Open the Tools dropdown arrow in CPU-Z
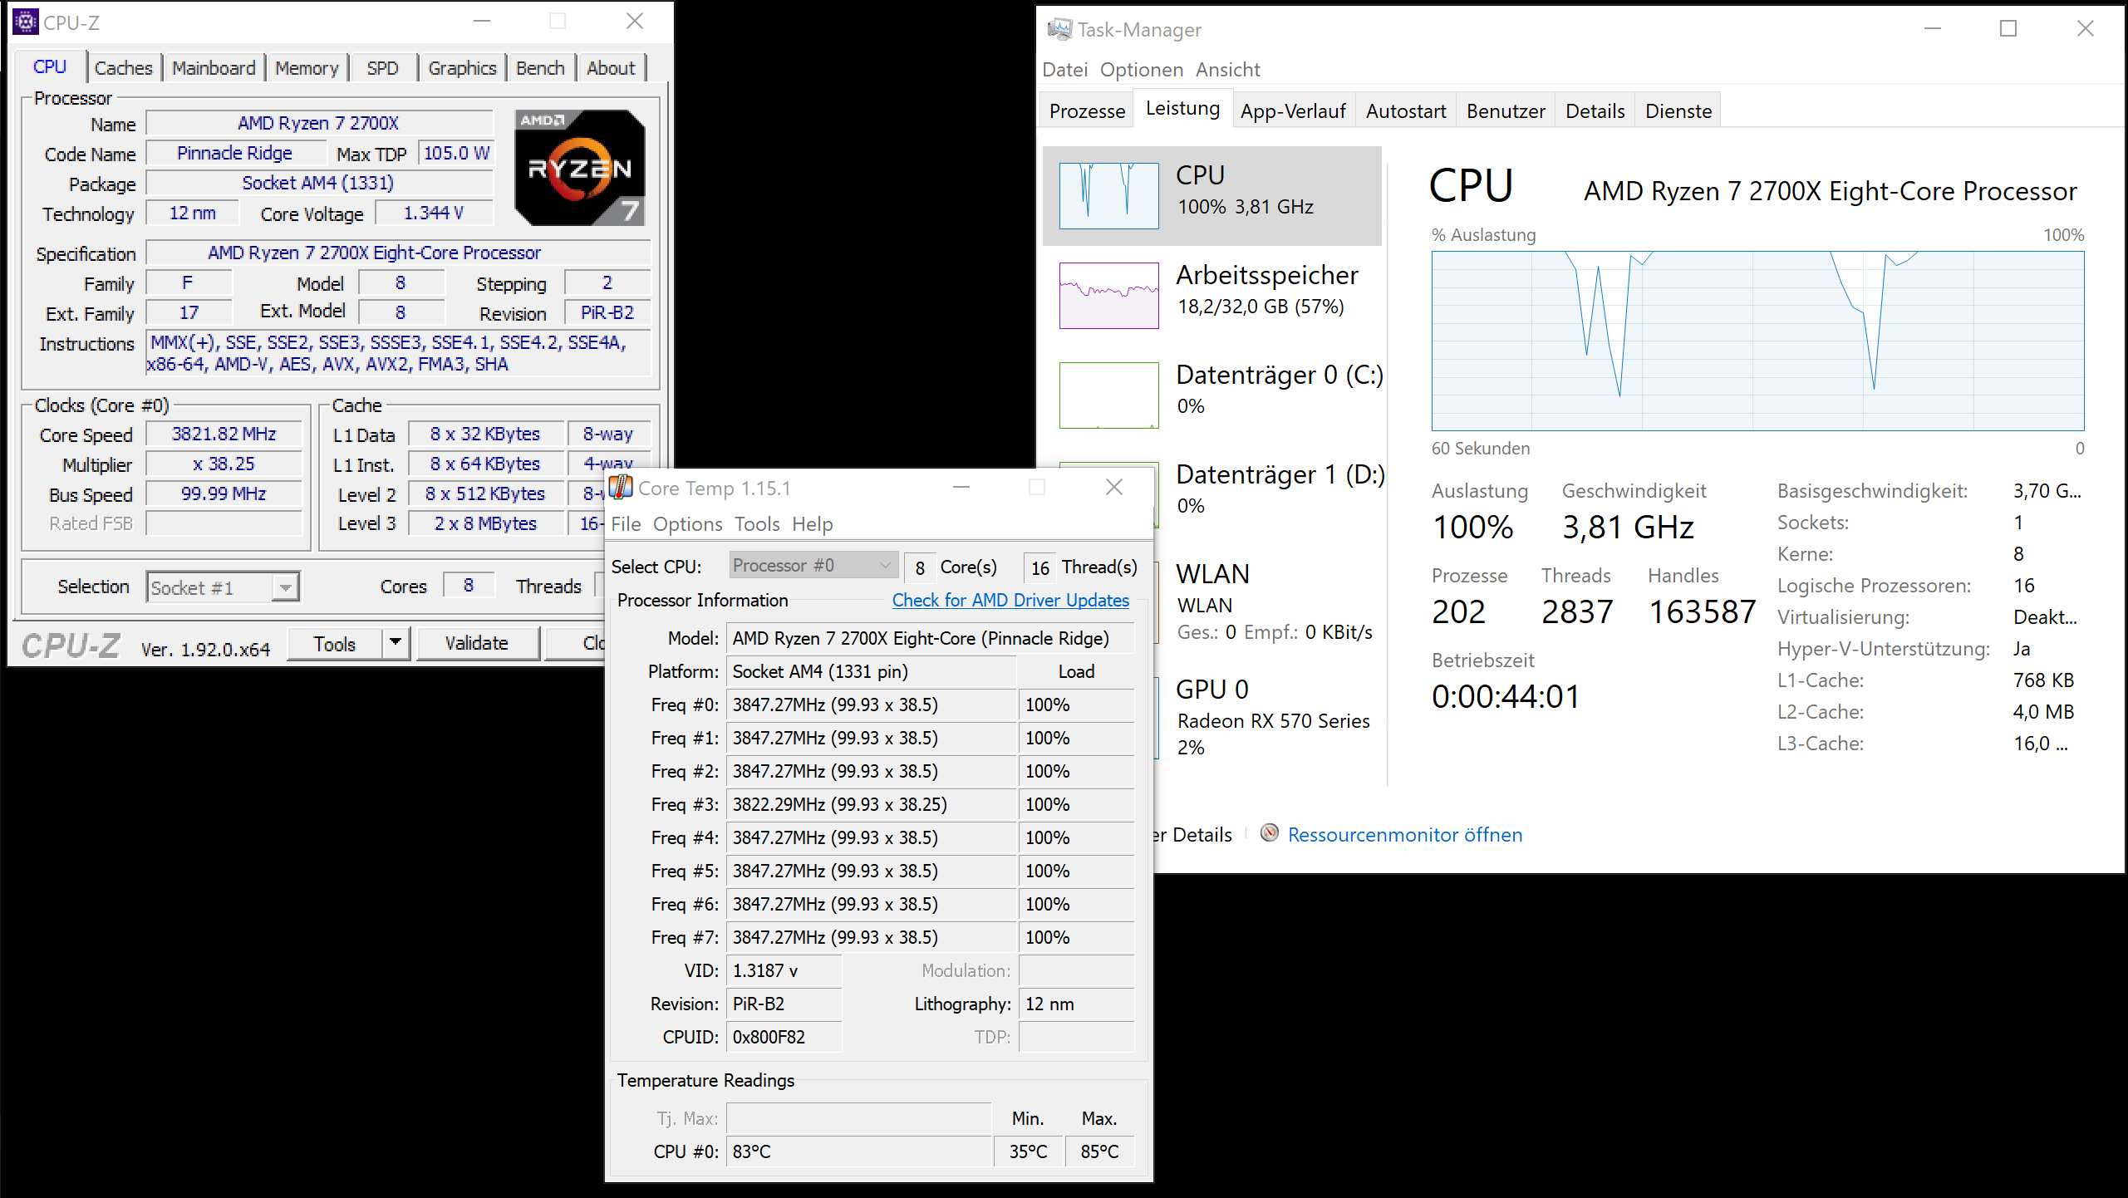This screenshot has width=2128, height=1198. coord(396,643)
